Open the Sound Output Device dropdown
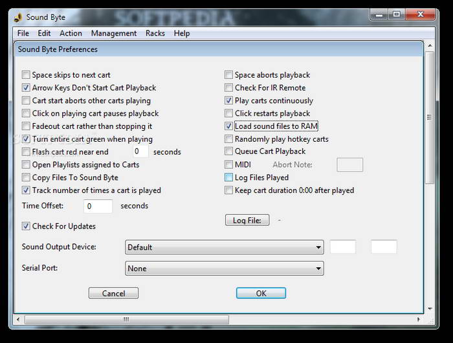 click(x=225, y=247)
